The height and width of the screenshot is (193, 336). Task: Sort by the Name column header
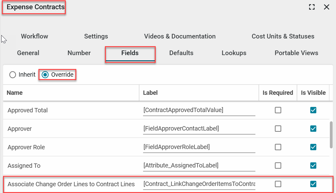tap(15, 93)
